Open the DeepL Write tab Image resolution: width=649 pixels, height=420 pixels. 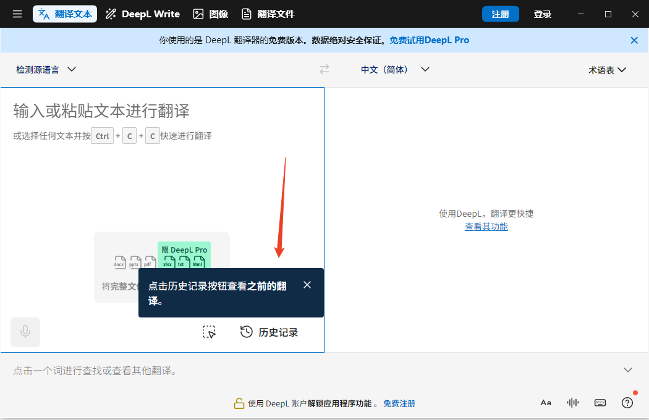pyautogui.click(x=143, y=14)
